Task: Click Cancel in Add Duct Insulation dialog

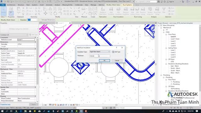Action: pyautogui.click(x=117, y=61)
